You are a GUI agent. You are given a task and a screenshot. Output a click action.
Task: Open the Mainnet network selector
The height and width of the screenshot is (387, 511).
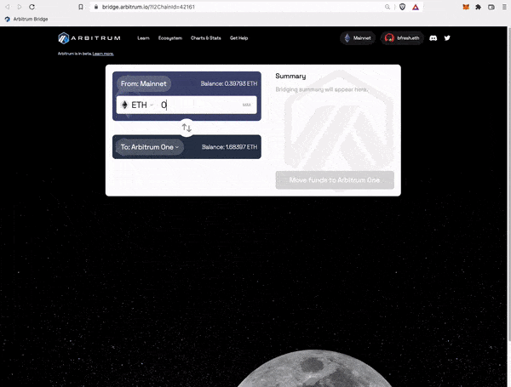(x=358, y=38)
